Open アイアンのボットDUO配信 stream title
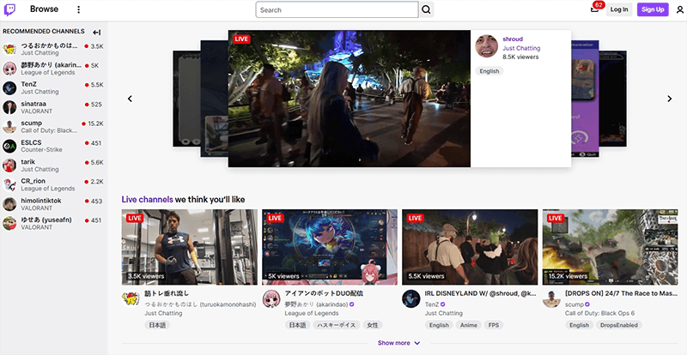The image size is (687, 355). [324, 293]
